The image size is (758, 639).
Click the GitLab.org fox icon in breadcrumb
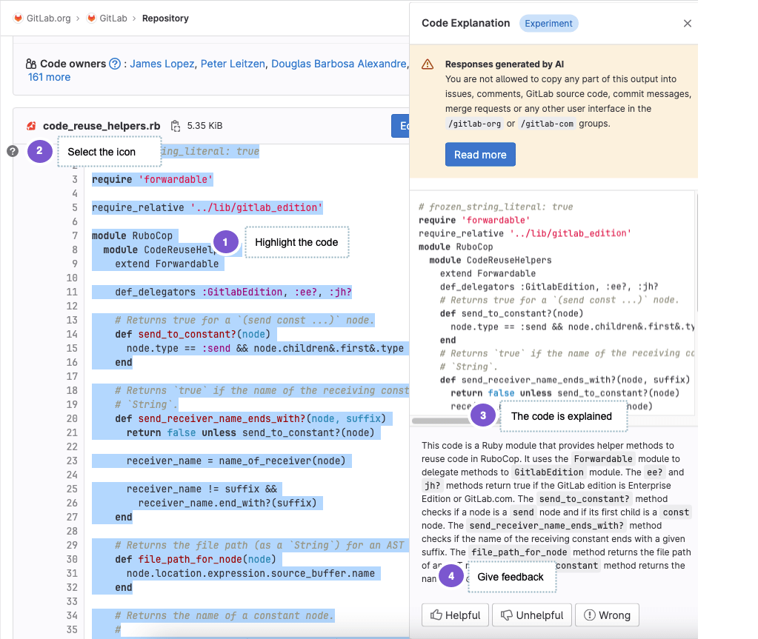[16, 18]
